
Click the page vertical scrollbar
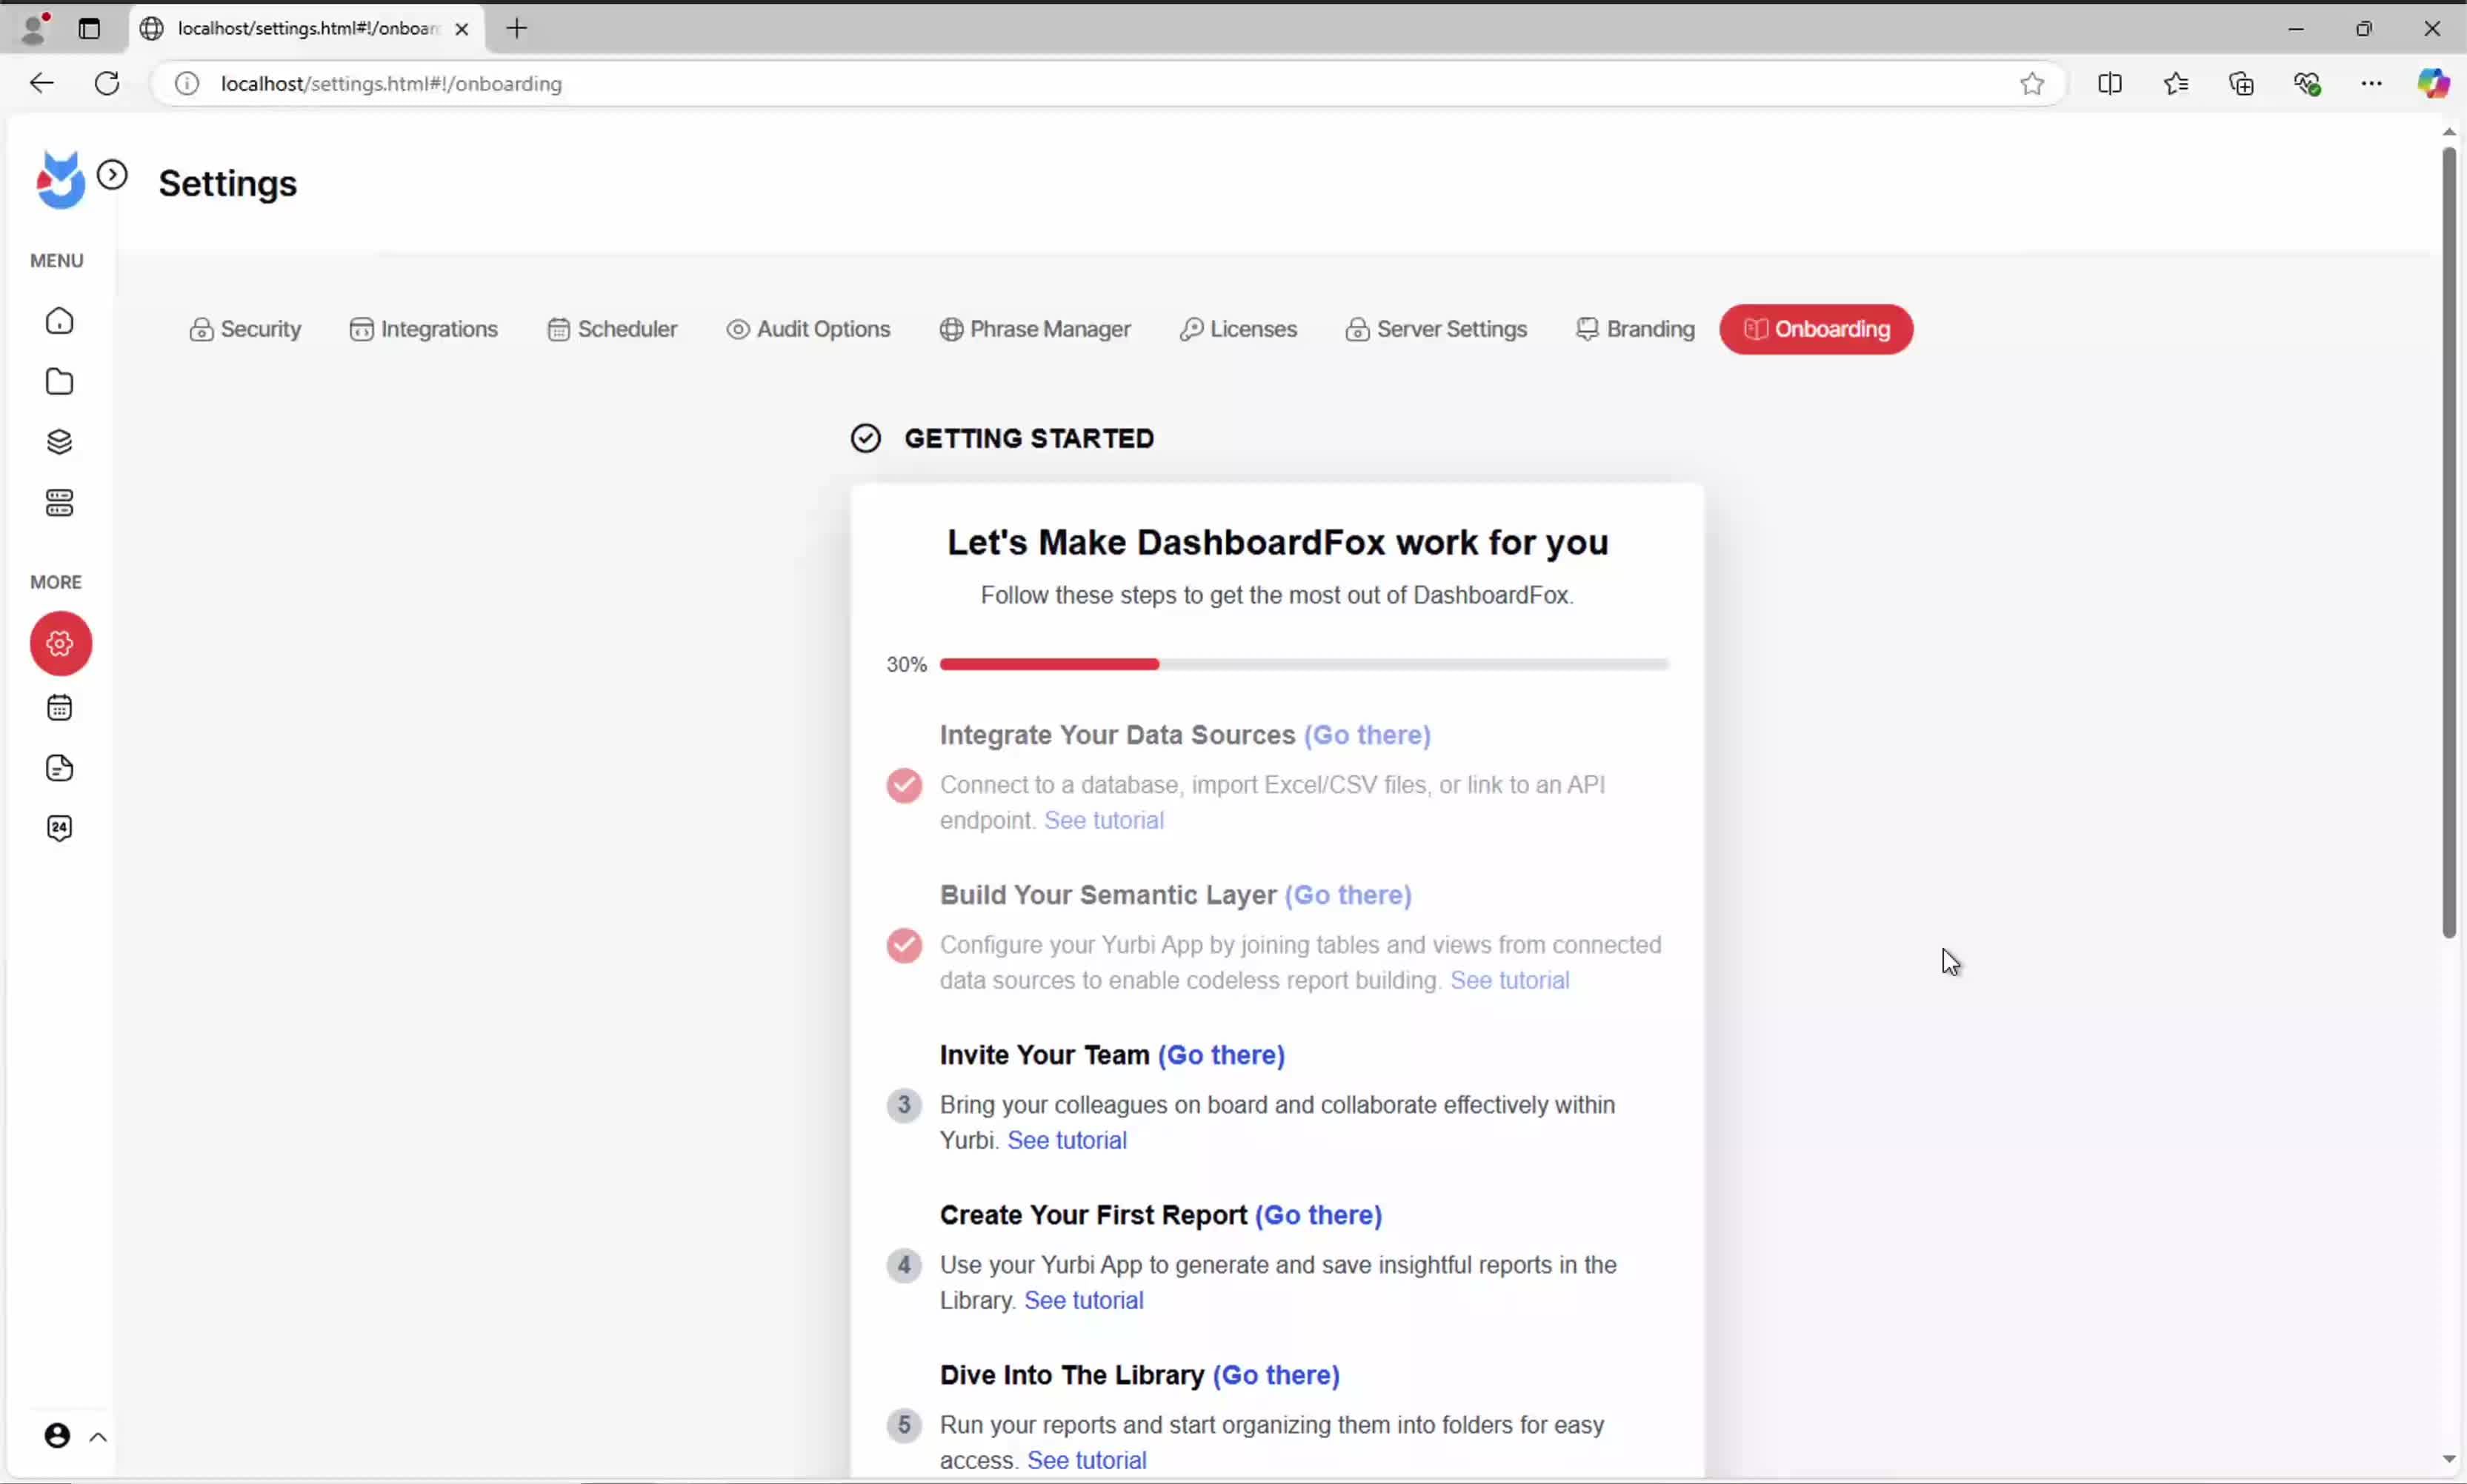pyautogui.click(x=2448, y=540)
